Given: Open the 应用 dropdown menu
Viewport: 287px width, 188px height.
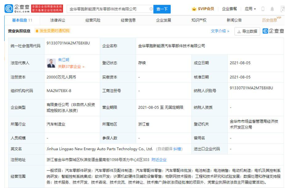Looking at the screenshot, I should pos(250,9).
